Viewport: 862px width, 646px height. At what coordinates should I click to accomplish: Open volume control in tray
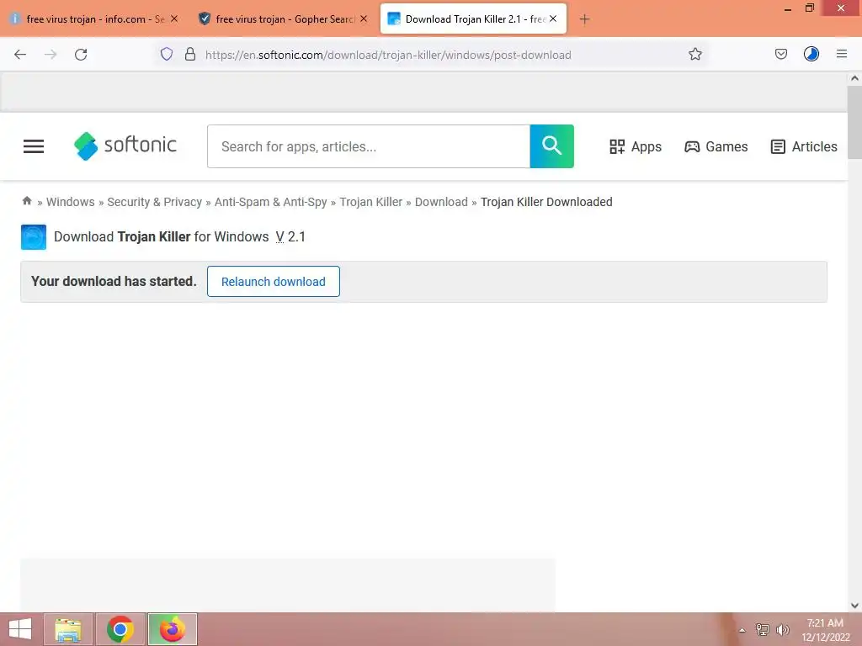pyautogui.click(x=783, y=630)
